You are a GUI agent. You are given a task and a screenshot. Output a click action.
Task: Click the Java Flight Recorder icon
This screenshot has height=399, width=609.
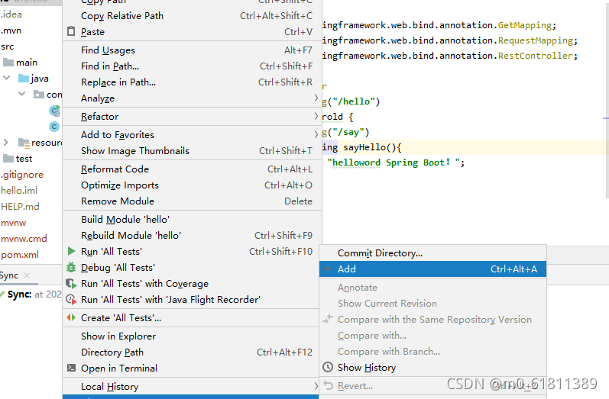(x=71, y=299)
